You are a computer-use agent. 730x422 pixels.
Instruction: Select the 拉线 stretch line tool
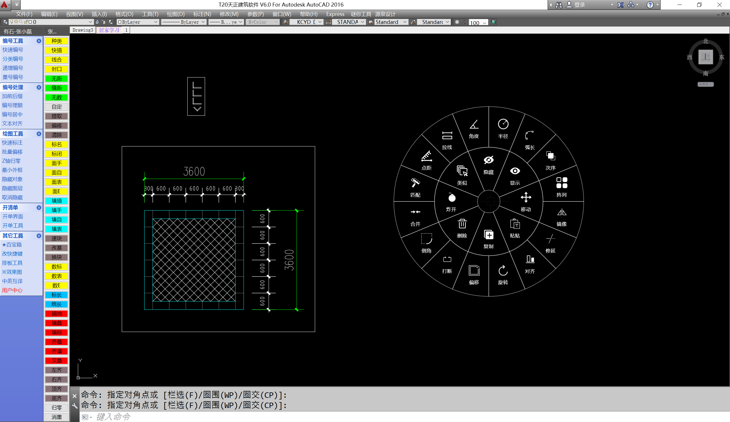[447, 140]
